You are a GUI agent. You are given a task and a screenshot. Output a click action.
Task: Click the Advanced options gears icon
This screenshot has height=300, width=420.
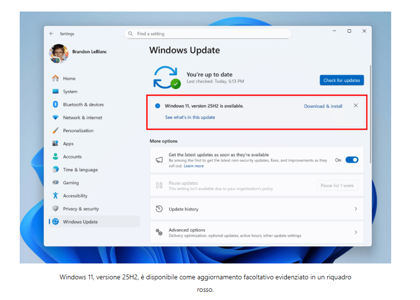click(159, 232)
